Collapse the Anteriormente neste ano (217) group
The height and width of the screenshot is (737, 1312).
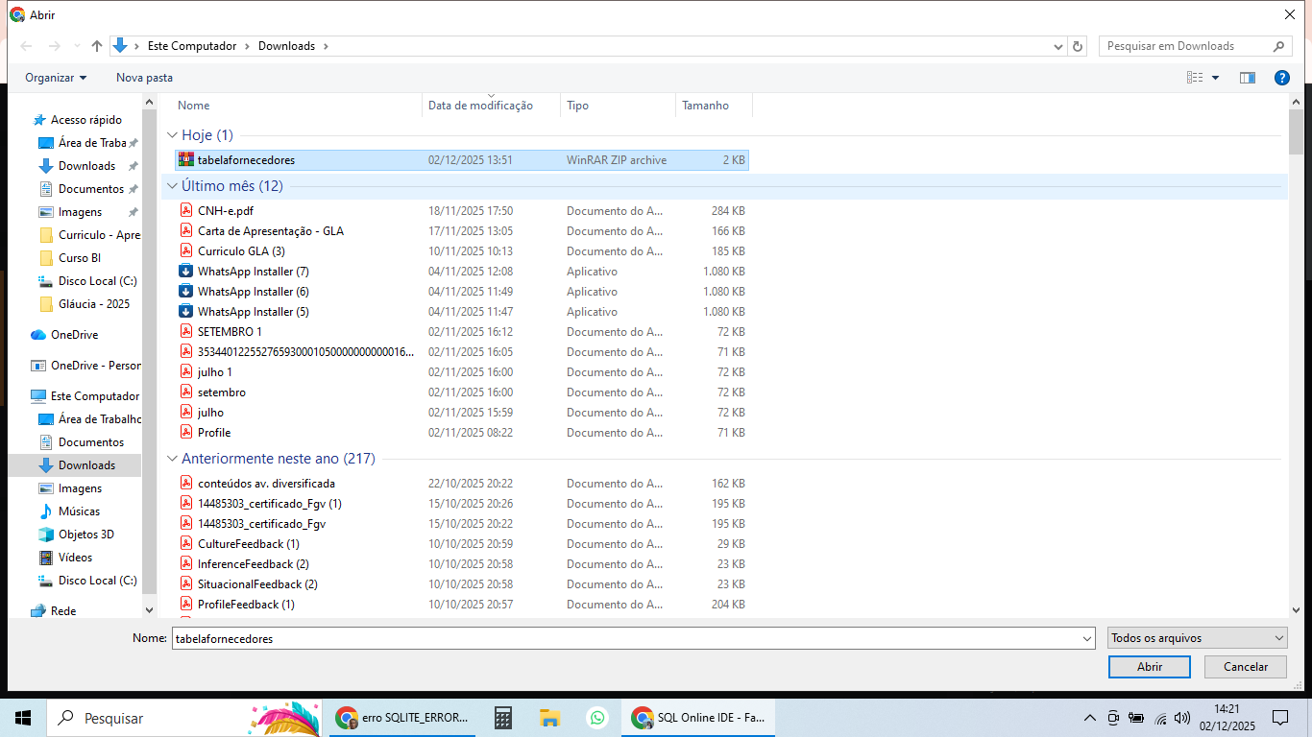coord(172,459)
